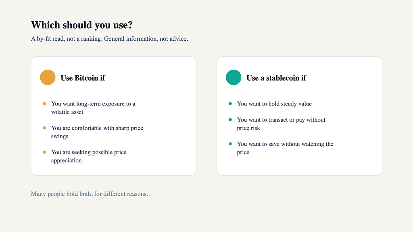Click the teal stablecoin circle icon

tap(234, 77)
